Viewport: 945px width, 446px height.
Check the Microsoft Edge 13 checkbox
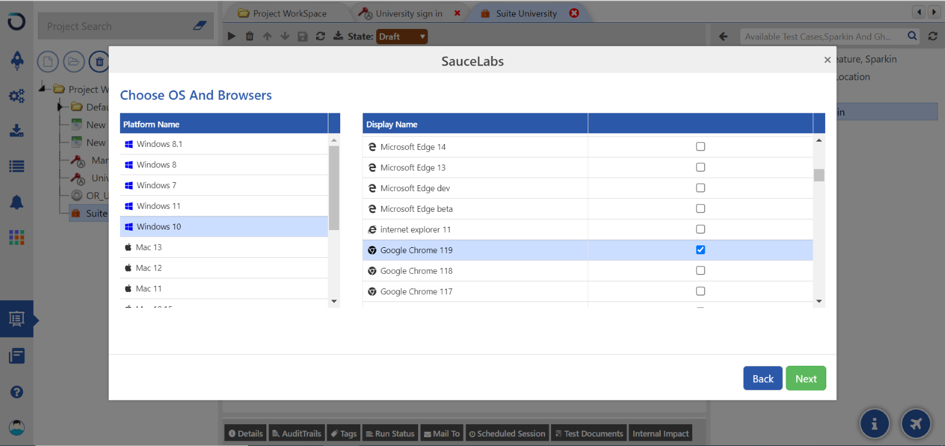700,167
